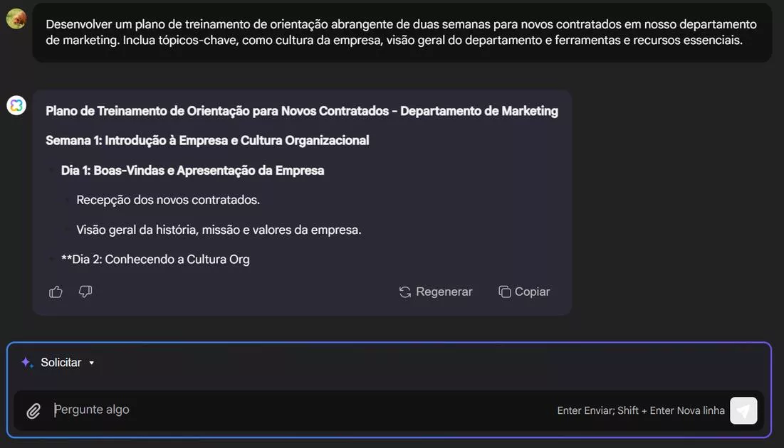Select the paperclip attachment icon
This screenshot has height=448, width=784.
coord(33,409)
